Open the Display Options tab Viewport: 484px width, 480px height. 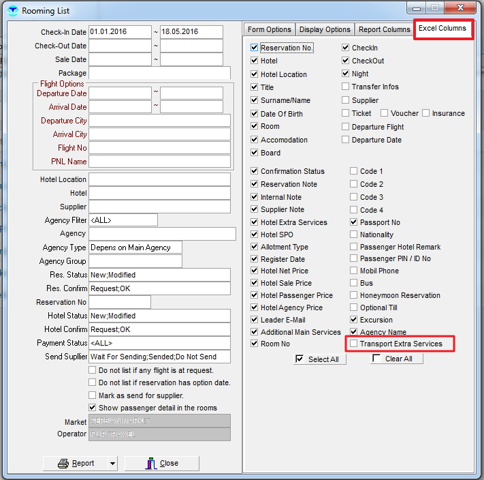325,30
